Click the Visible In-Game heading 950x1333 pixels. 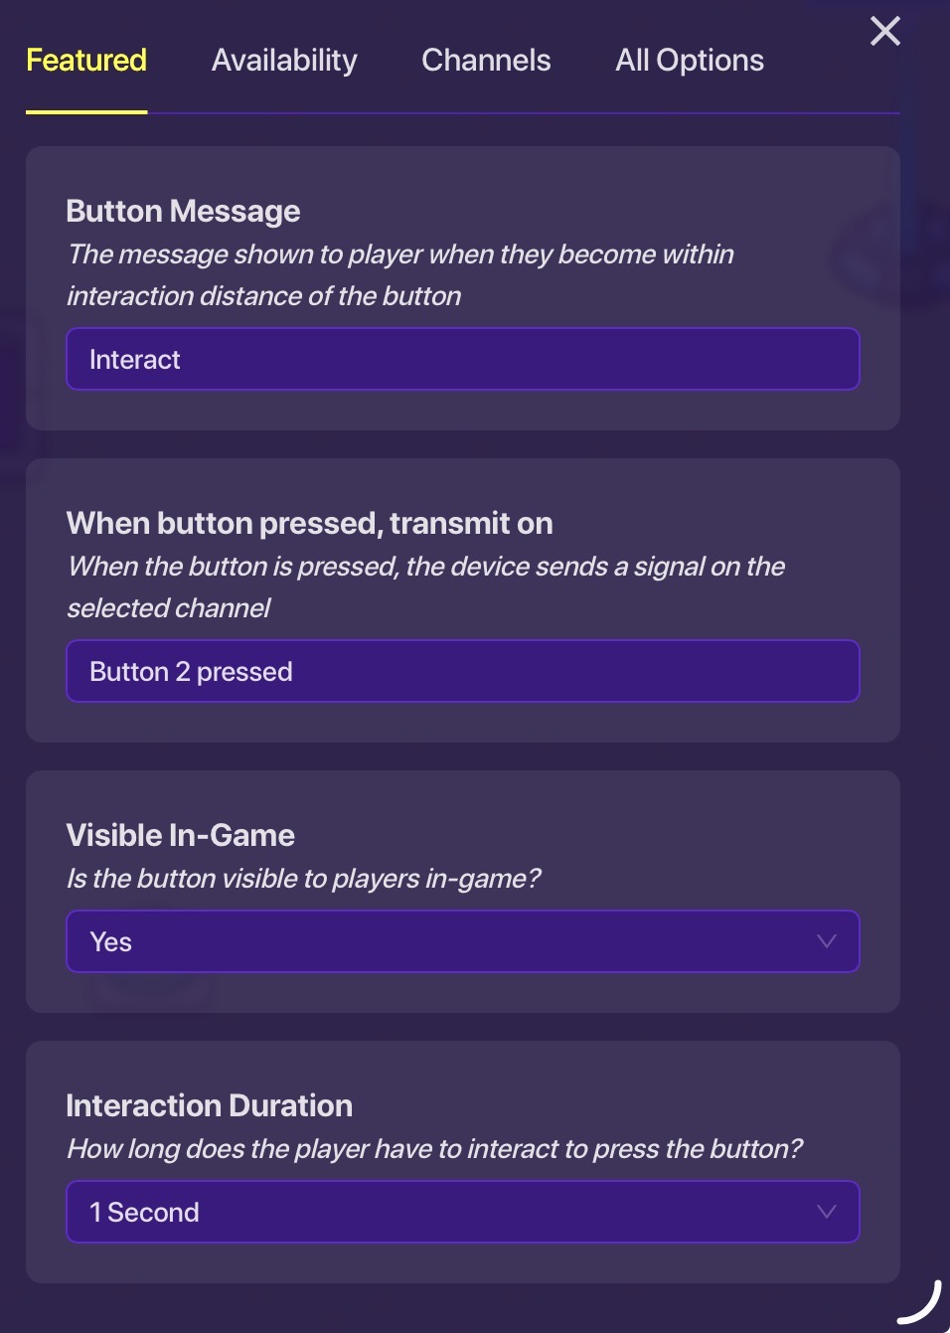pyautogui.click(x=180, y=836)
